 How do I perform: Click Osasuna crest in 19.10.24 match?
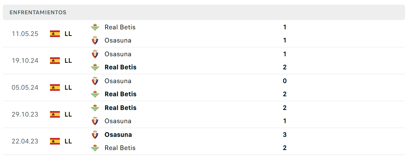pos(95,54)
